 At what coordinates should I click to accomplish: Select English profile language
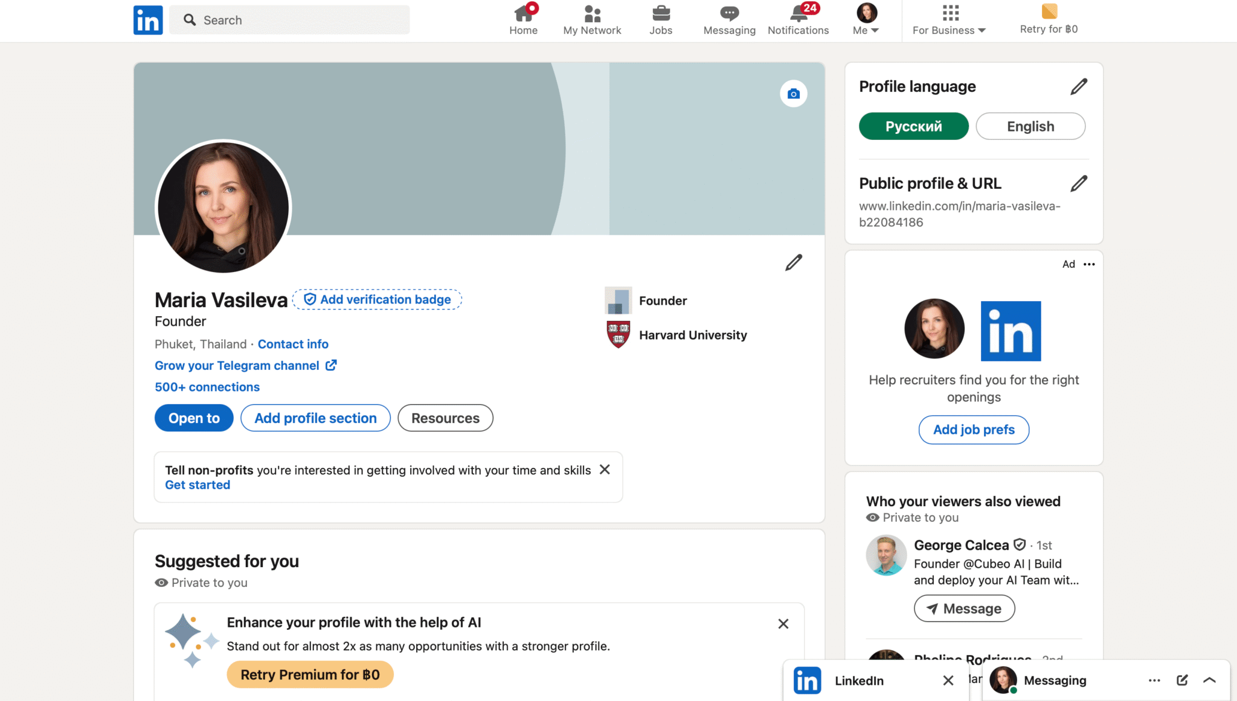(1030, 126)
